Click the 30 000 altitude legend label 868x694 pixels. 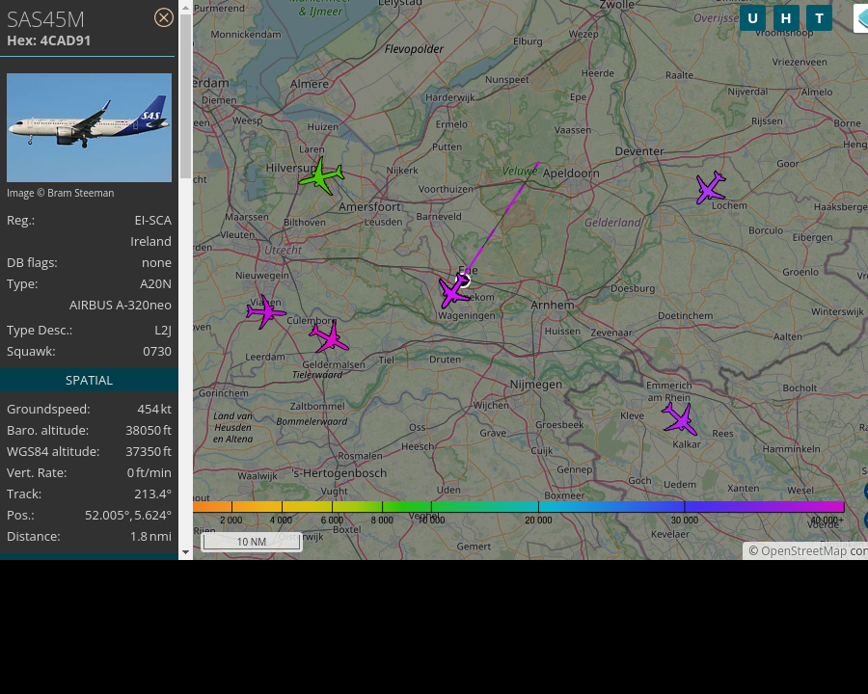point(684,520)
